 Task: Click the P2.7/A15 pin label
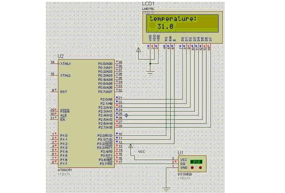coord(106,128)
